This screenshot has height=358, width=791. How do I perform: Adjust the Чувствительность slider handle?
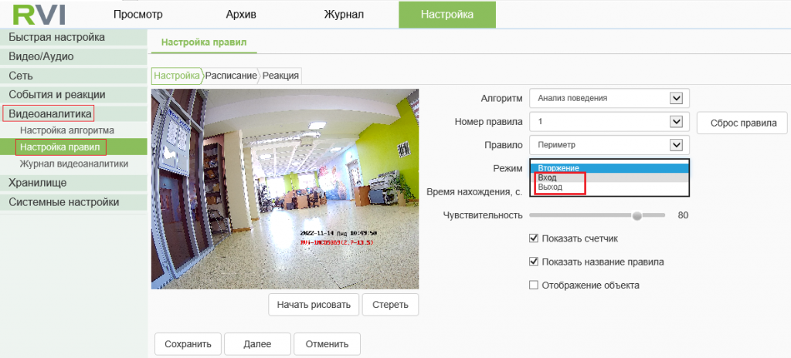tap(637, 215)
